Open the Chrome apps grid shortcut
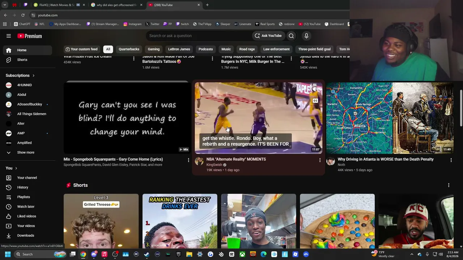This screenshot has width=463, height=260. (x=5, y=24)
